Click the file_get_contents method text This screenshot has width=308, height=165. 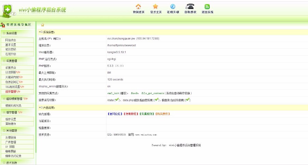coord(153,93)
